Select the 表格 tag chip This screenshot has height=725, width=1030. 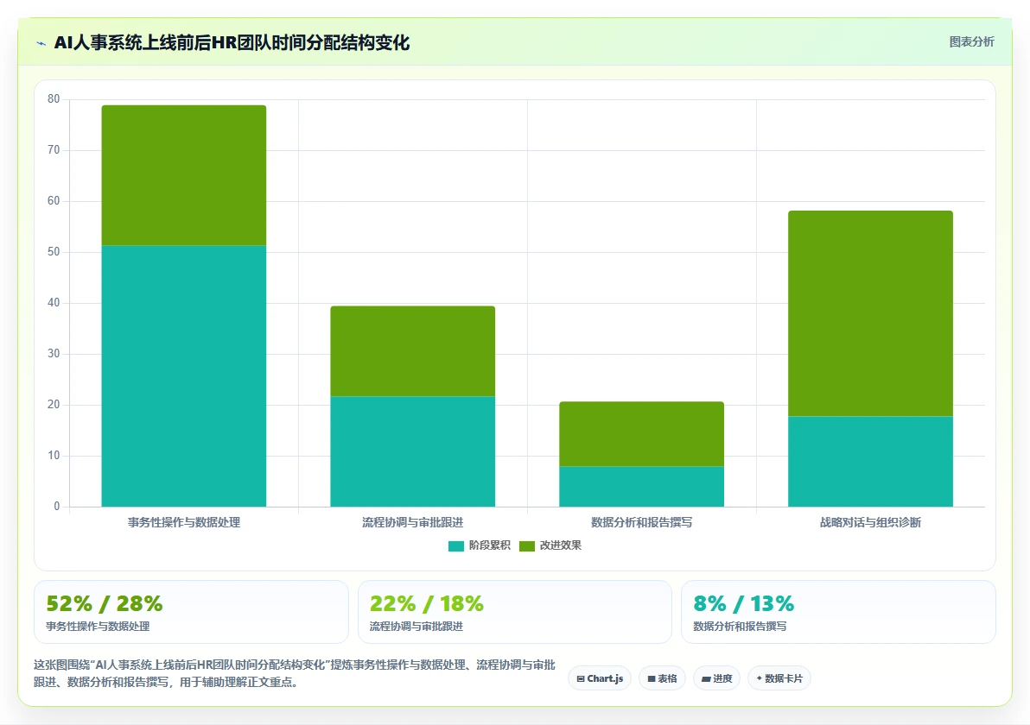(x=662, y=678)
